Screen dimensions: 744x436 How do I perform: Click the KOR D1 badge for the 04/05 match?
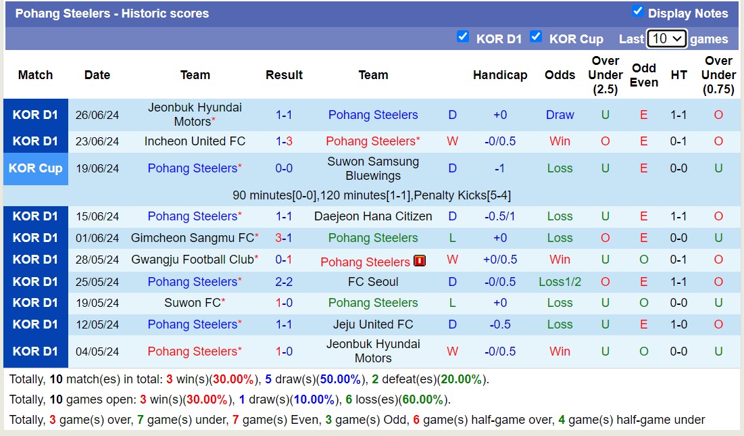(35, 351)
